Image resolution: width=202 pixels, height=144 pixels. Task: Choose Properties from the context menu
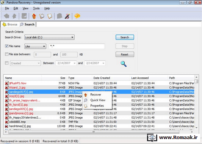click(97, 106)
